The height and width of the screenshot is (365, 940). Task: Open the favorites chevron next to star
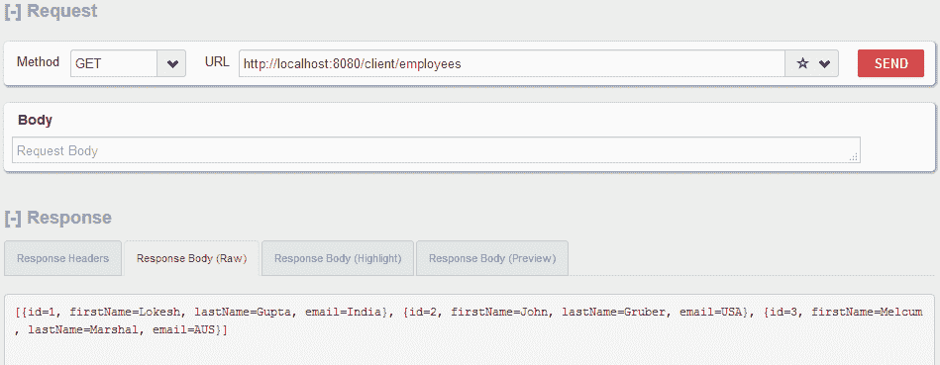824,64
